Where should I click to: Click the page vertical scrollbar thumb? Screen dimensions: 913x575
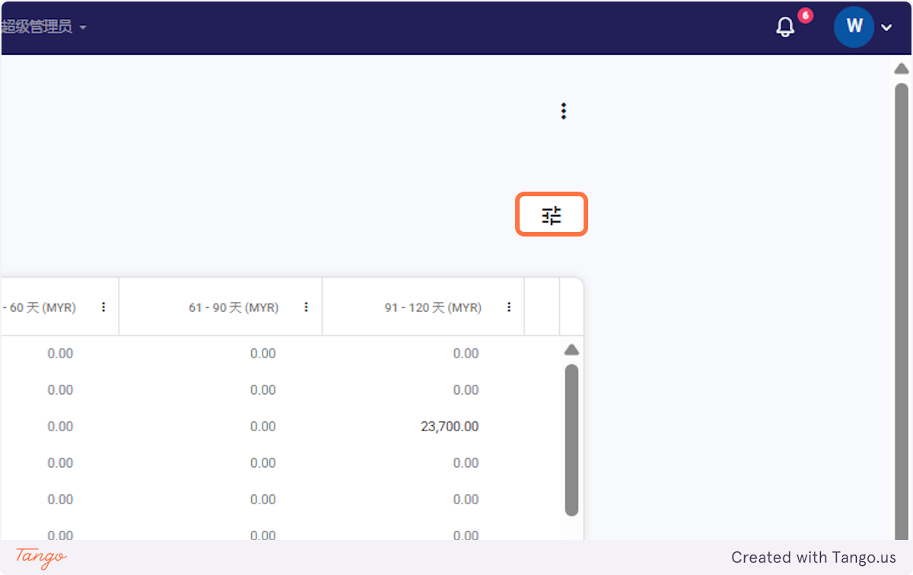point(902,311)
